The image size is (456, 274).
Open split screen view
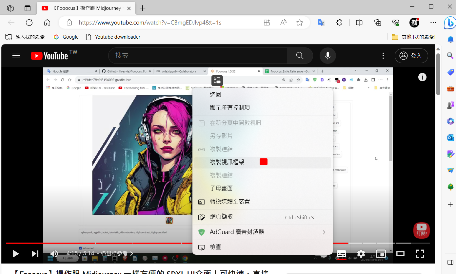tap(359, 23)
